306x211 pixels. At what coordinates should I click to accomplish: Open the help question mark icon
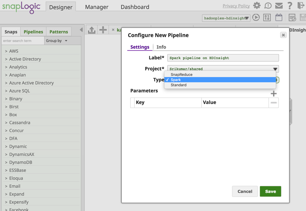coord(290,6)
